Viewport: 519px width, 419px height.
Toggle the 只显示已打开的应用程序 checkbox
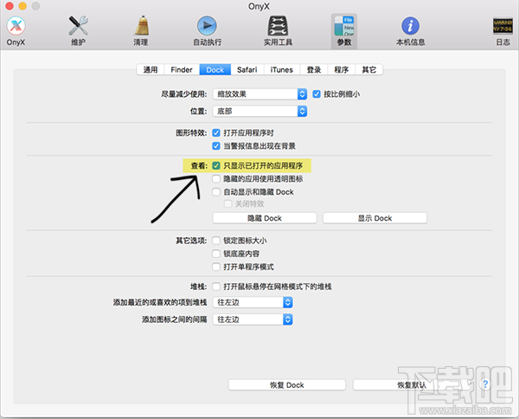click(x=216, y=165)
